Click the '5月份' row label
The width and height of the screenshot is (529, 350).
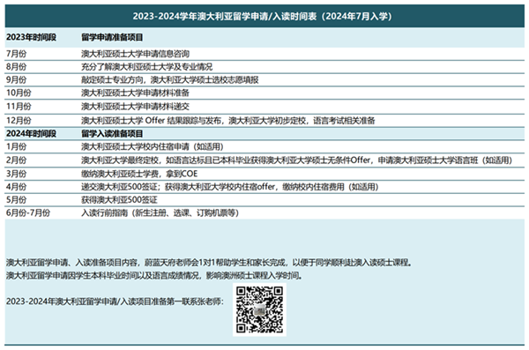pyautogui.click(x=16, y=199)
